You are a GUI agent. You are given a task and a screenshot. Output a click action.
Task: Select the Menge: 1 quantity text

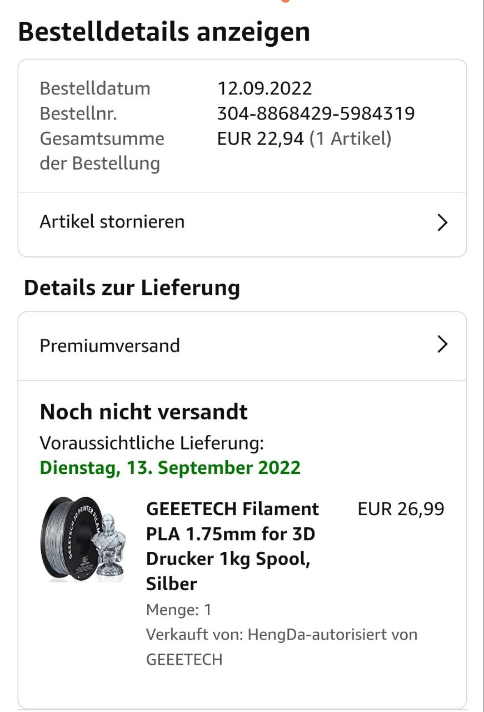pos(178,610)
